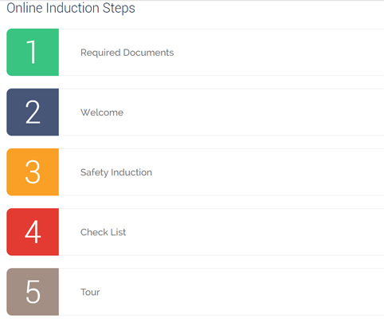This screenshot has width=384, height=319.
Task: Click the Welcome step label
Action: point(102,112)
